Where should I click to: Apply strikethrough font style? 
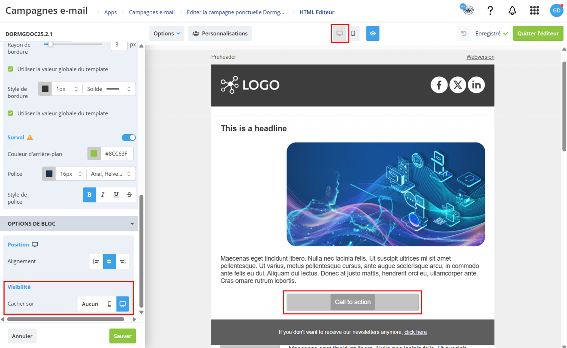coord(129,195)
